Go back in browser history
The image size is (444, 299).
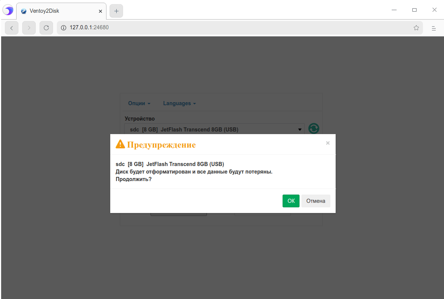tap(12, 28)
